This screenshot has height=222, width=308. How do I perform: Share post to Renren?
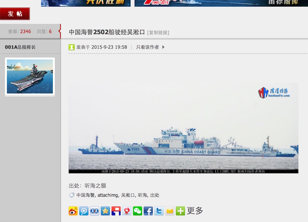coord(94,211)
